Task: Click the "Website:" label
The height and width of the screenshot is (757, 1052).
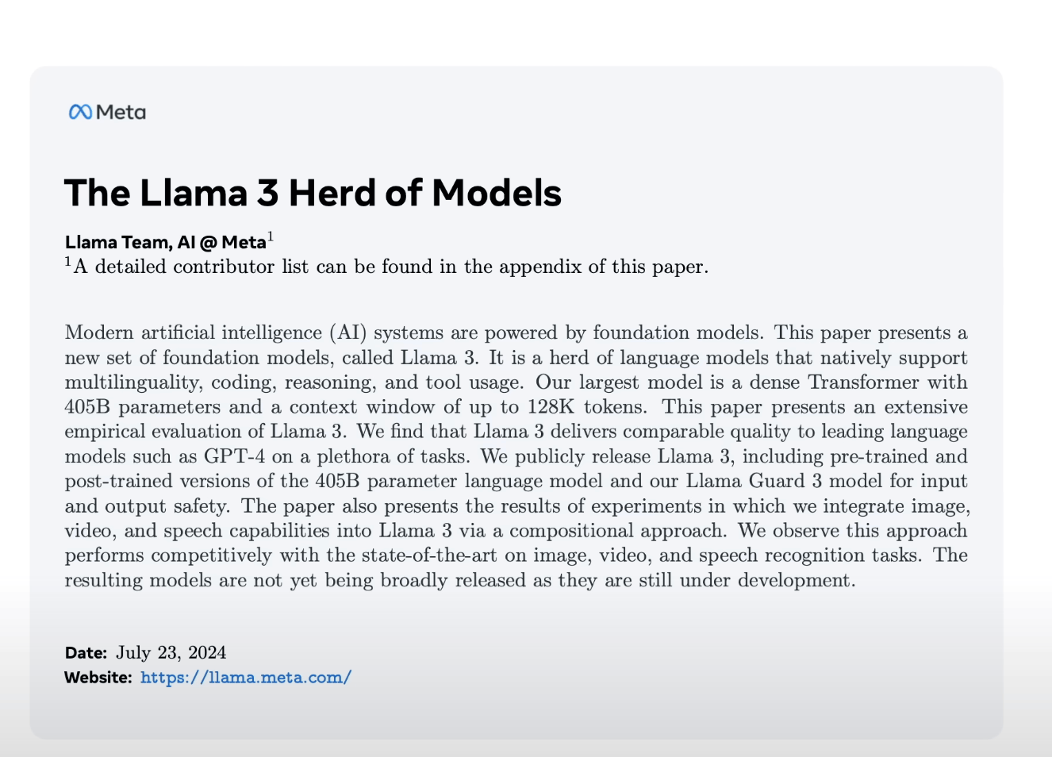Action: (98, 677)
